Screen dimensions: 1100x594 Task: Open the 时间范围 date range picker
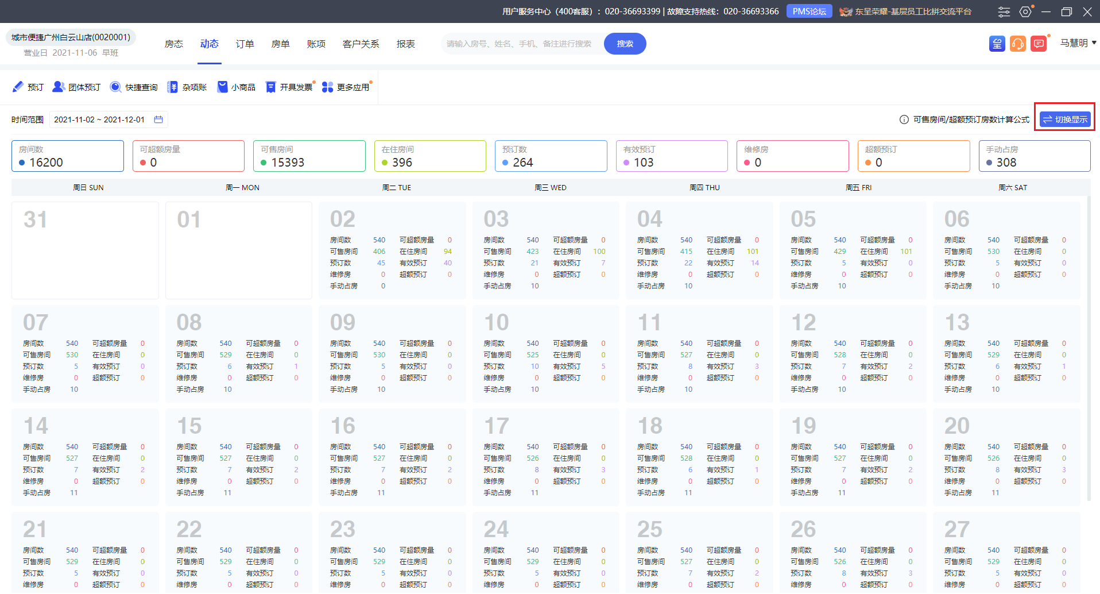coord(108,119)
